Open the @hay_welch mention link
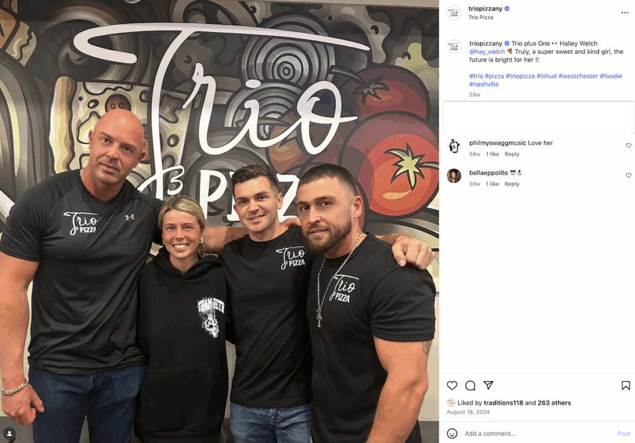Screen dimensions: 635x443 coord(487,52)
